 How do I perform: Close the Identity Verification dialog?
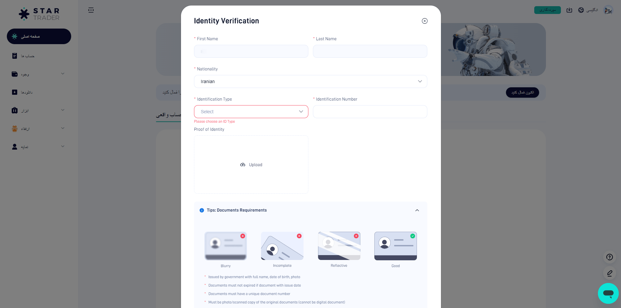pyautogui.click(x=424, y=21)
